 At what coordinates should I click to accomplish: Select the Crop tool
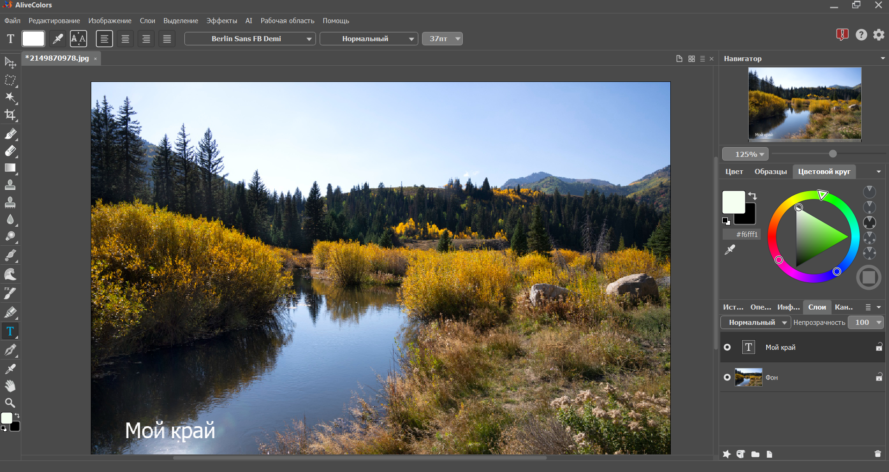[10, 115]
